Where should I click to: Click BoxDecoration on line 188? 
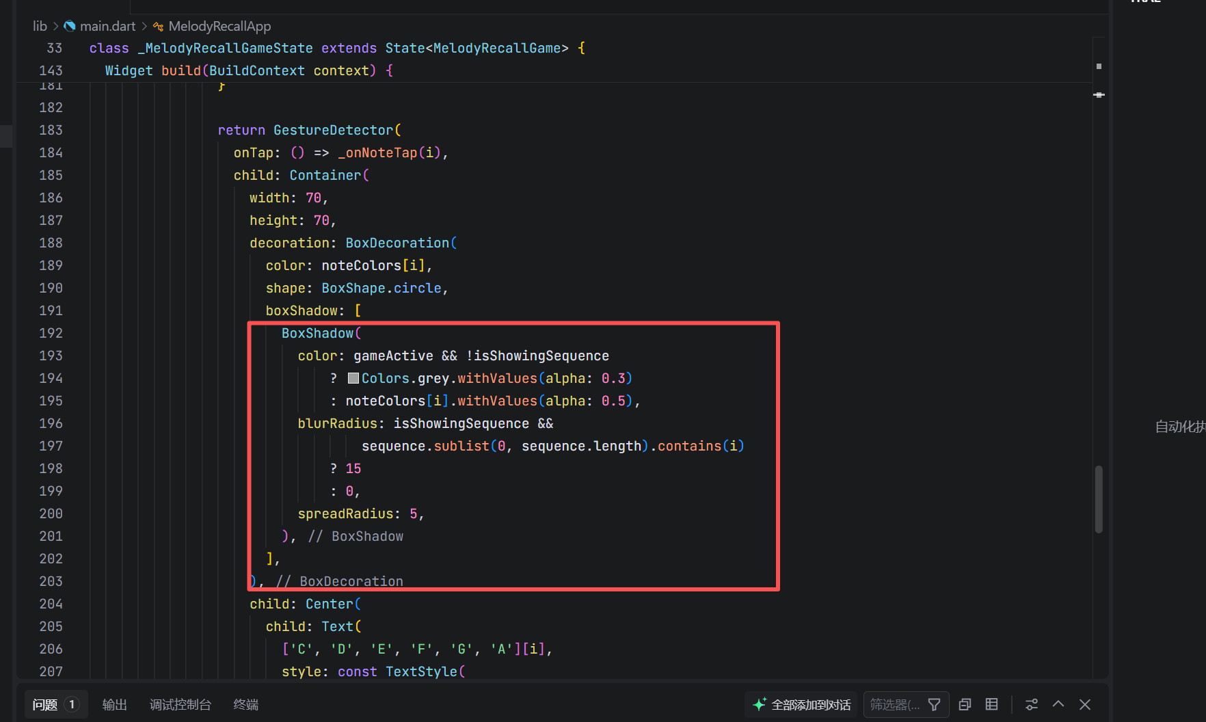[x=397, y=243]
